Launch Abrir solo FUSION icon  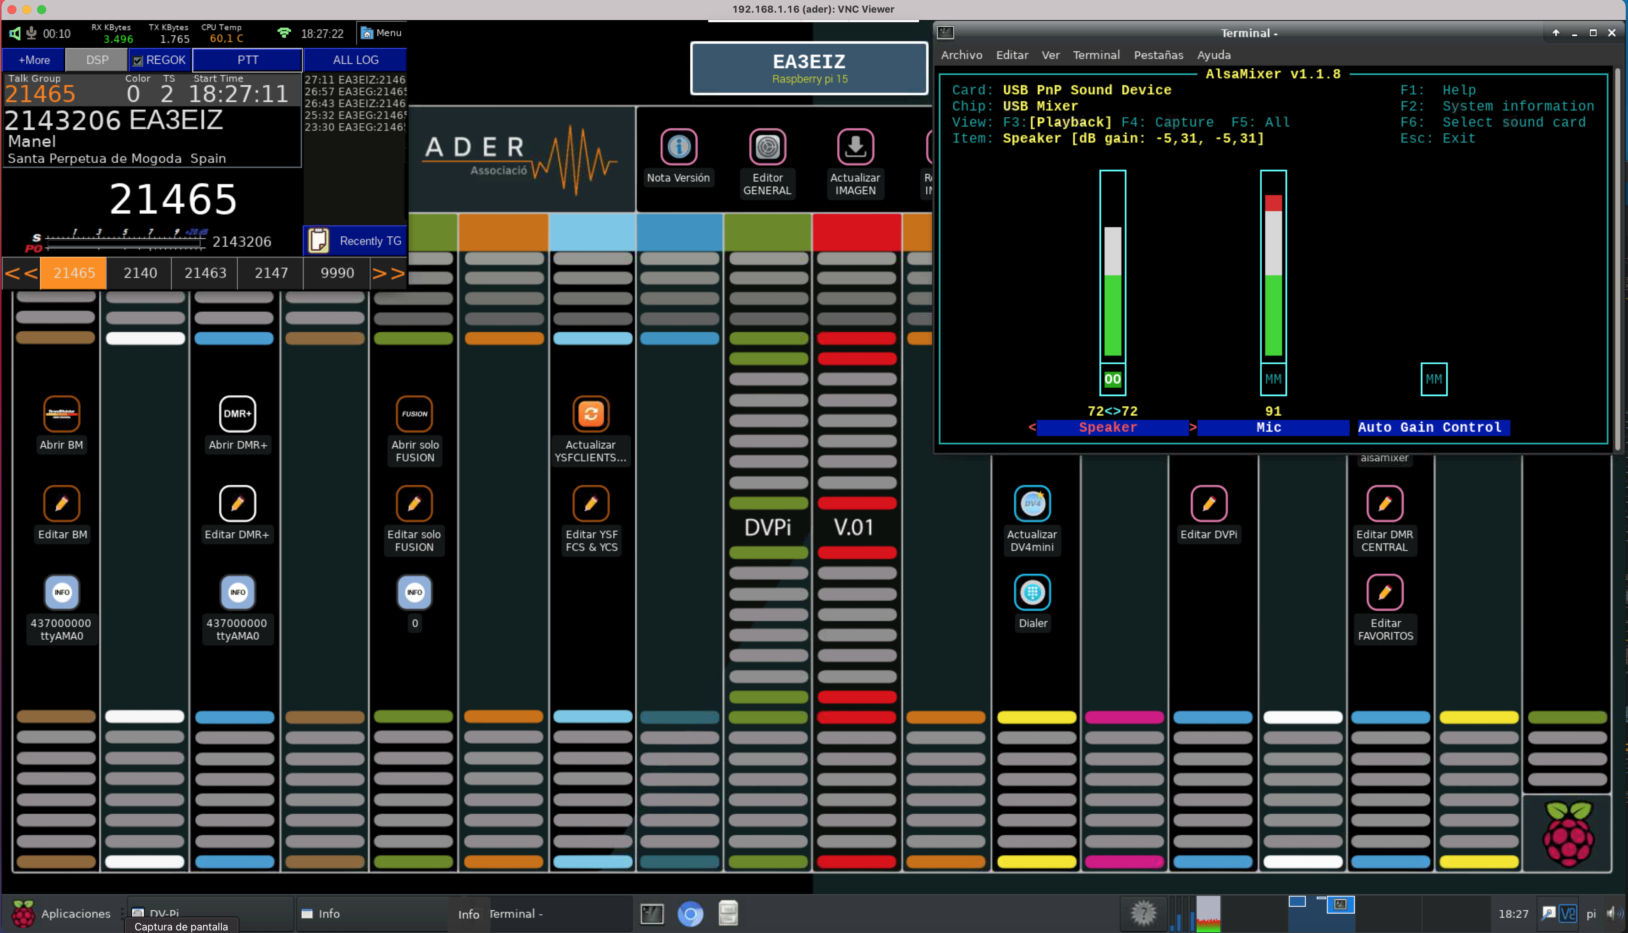[414, 413]
